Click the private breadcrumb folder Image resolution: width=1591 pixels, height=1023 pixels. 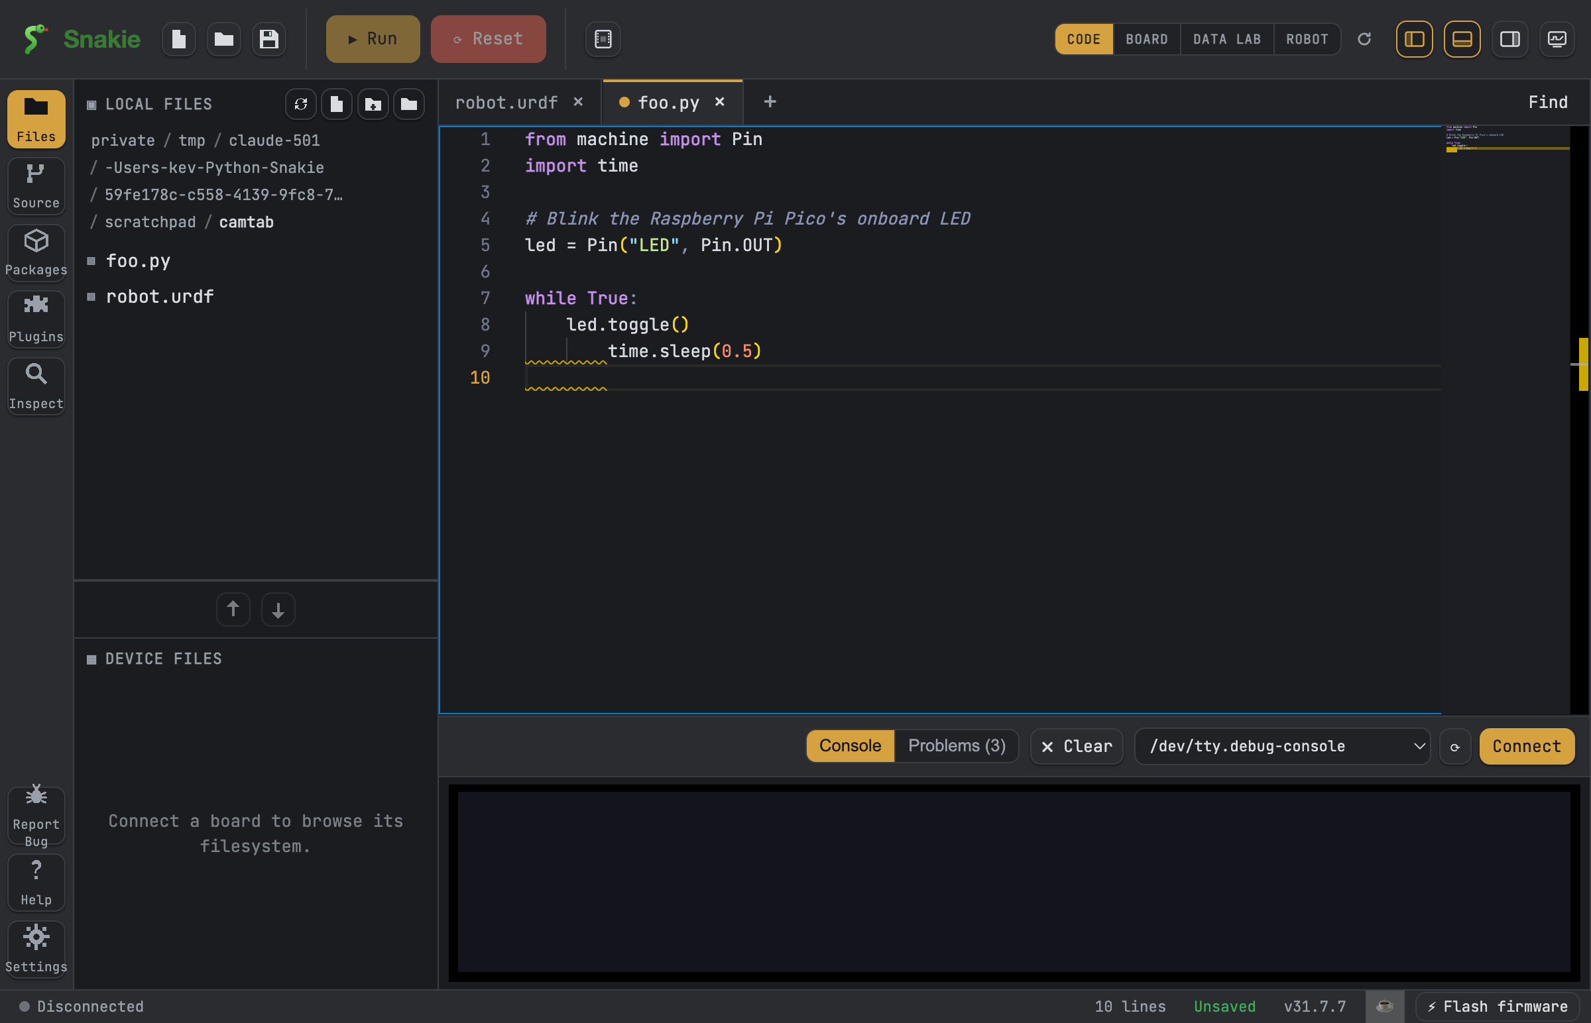123,140
